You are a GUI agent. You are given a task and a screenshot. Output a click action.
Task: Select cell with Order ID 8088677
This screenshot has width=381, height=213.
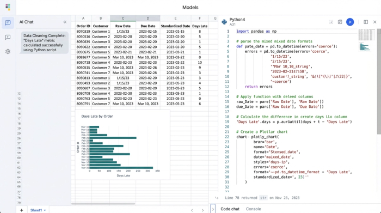point(83,57)
